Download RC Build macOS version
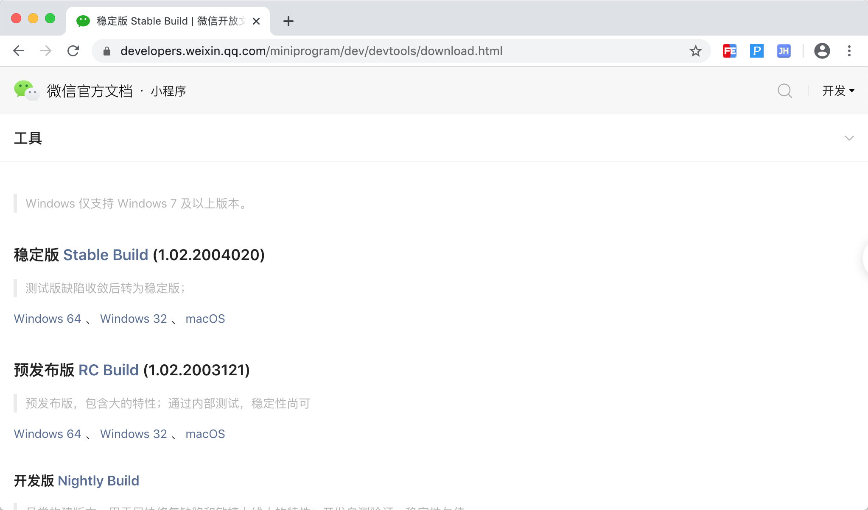Screen dimensions: 868x510 point(205,434)
